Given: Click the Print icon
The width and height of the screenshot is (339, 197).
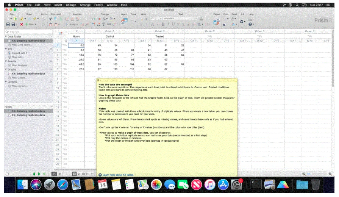Looking at the screenshot, I should coord(225,19).
